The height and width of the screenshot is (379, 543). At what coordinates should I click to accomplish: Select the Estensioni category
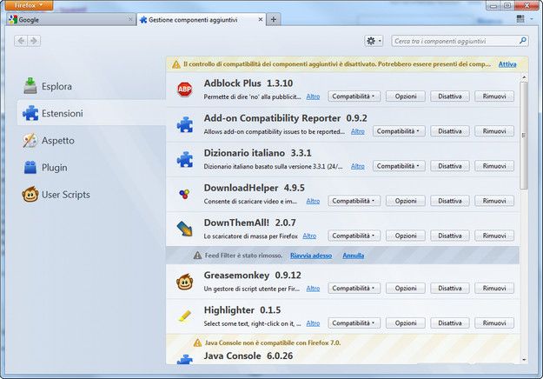pyautogui.click(x=91, y=113)
